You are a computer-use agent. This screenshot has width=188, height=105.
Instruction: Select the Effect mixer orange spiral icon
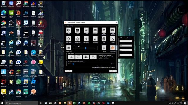click(113, 48)
